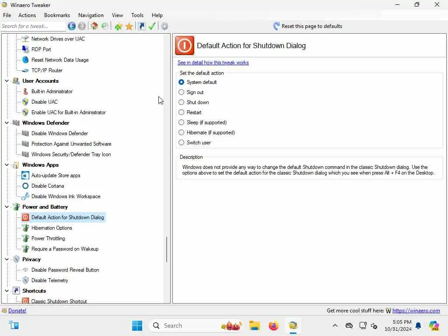Click the Reset Network Data Usage globe icon
The width and height of the screenshot is (448, 336).
(x=25, y=59)
